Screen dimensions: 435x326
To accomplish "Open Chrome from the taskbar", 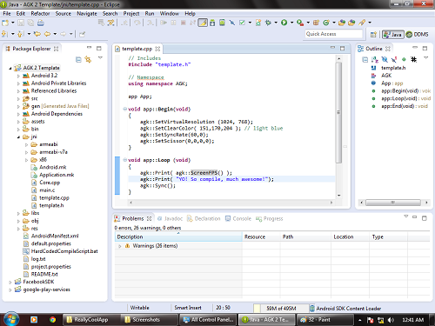I will click(x=52, y=319).
